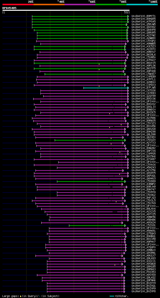Select the UniRef100_Q8LD98 label

[143, 135]
